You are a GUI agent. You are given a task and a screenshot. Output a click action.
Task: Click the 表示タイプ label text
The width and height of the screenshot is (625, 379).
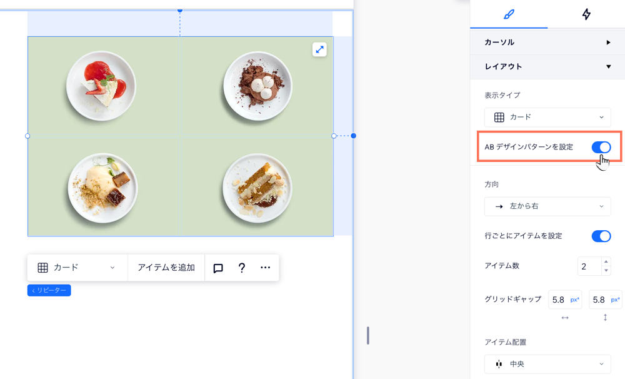pos(502,95)
